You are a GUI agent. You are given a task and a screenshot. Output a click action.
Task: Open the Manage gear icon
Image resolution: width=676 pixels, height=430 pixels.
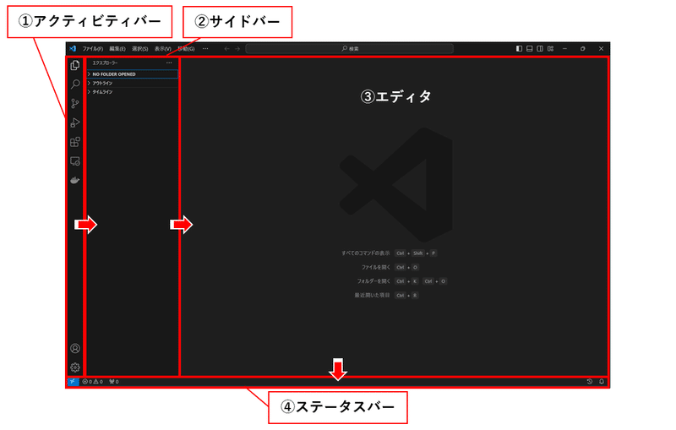[75, 367]
